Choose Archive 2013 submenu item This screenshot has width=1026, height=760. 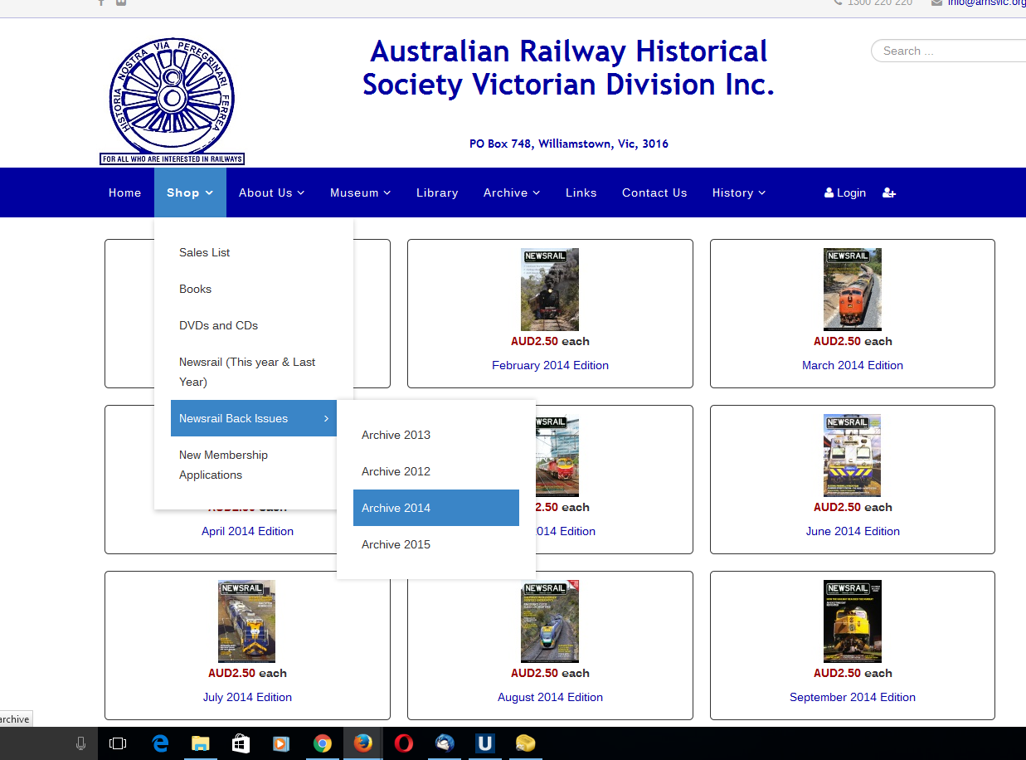coord(436,435)
